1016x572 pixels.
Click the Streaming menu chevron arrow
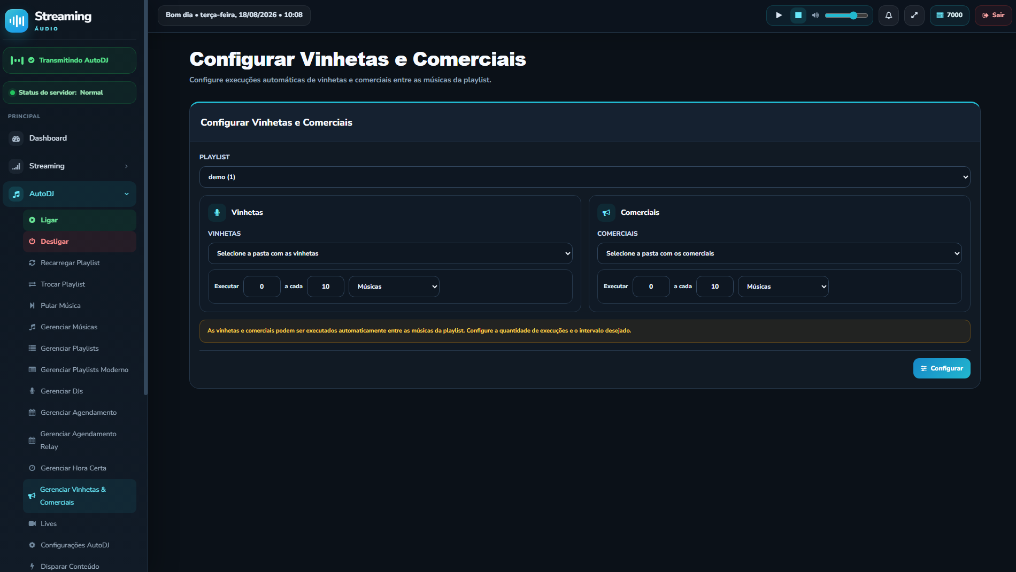(126, 166)
